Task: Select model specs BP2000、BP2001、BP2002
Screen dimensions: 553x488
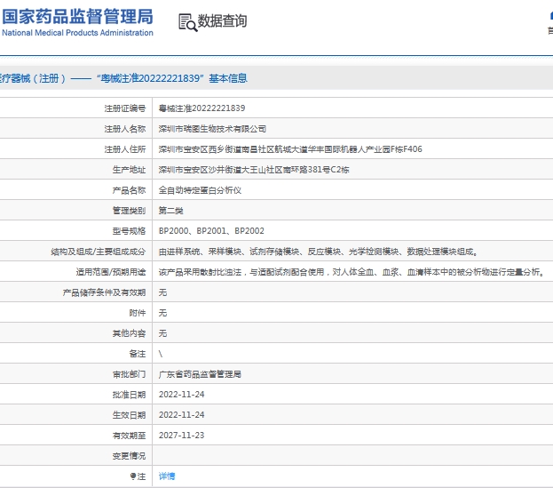Action: click(211, 231)
